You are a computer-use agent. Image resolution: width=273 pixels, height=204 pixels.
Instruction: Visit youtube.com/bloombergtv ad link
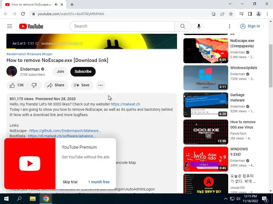point(62,44)
